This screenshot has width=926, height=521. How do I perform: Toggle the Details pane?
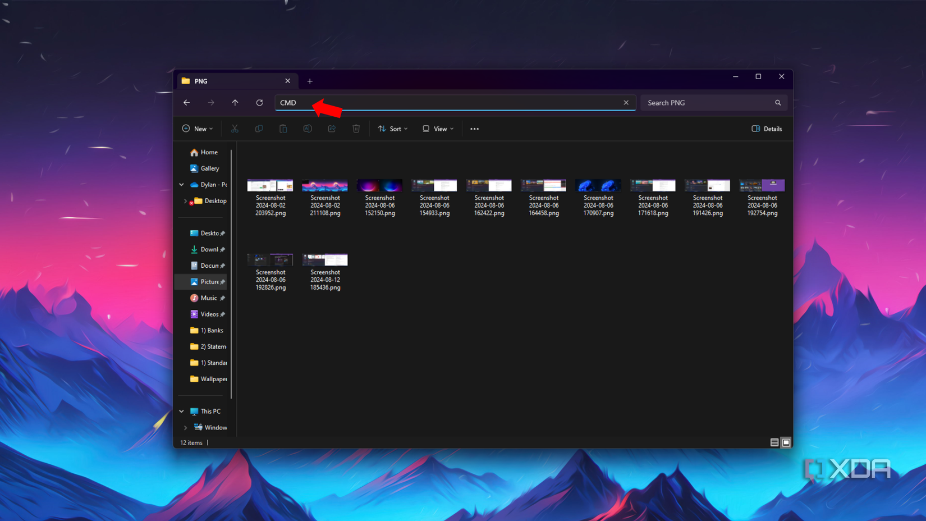pos(767,129)
